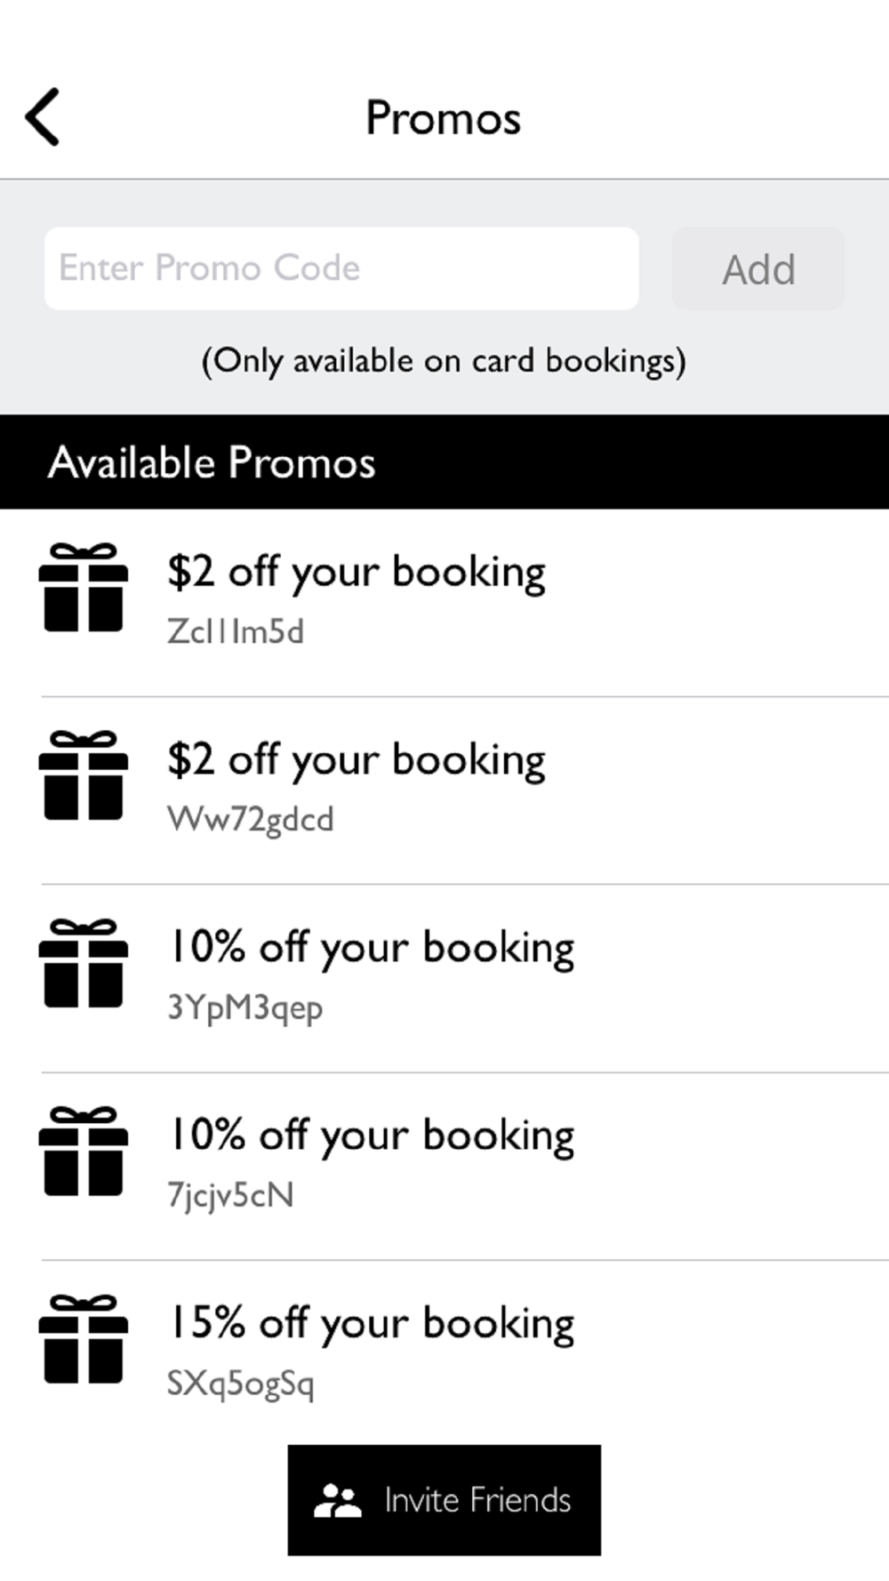
Task: Open the Invite Friends button
Action: (444, 1500)
